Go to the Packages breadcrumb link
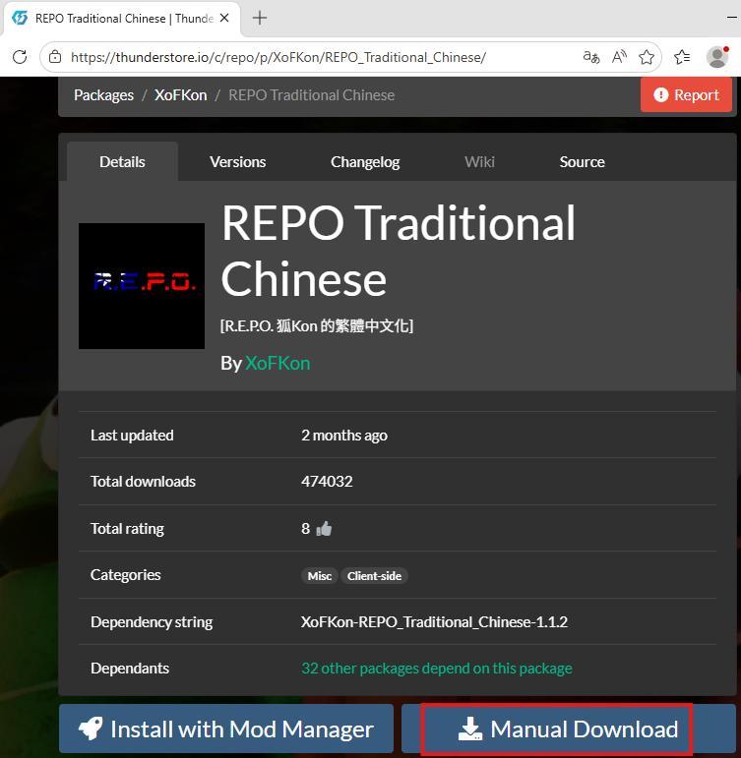 (103, 95)
